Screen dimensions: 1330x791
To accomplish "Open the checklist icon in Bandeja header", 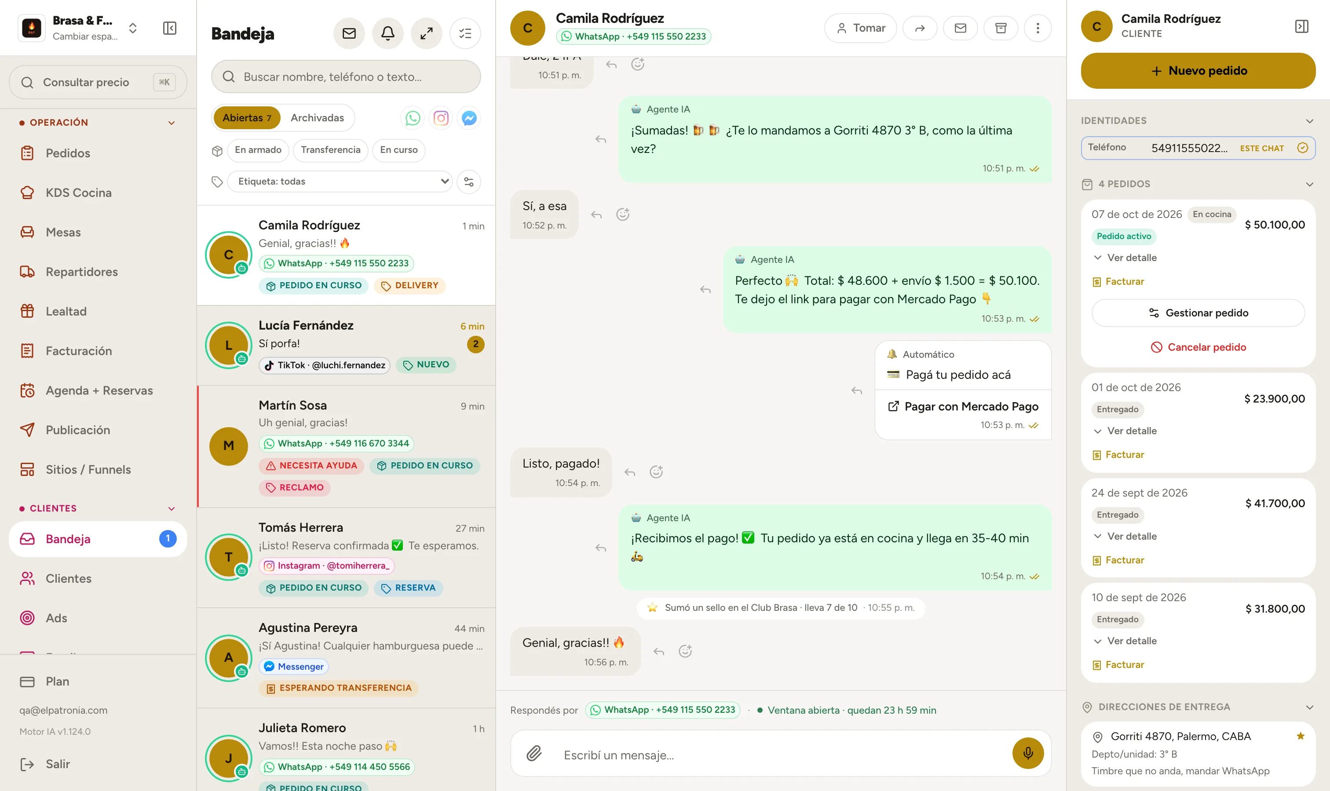I will (465, 33).
